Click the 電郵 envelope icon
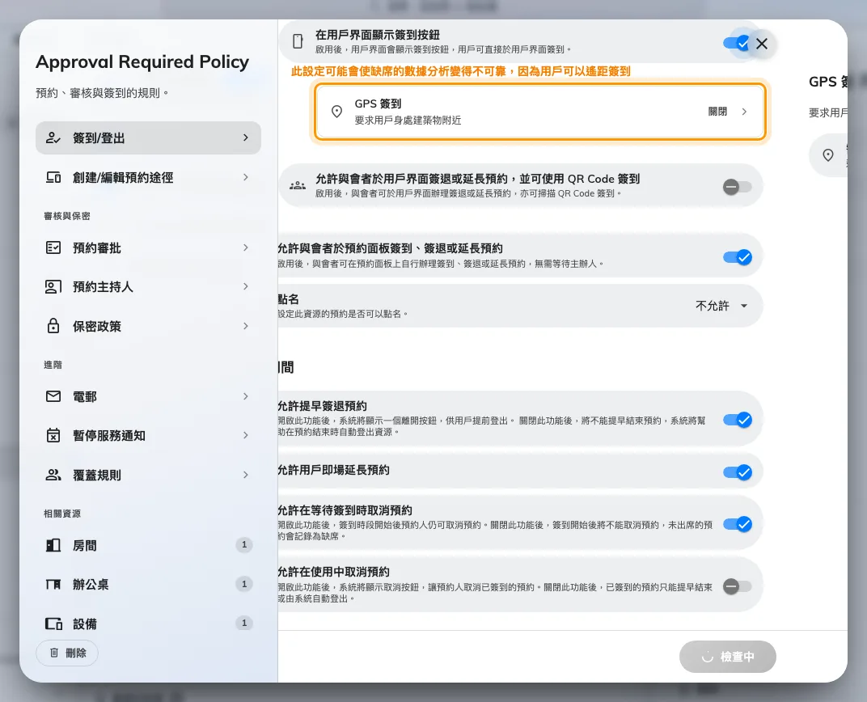This screenshot has height=702, width=867. [x=53, y=396]
